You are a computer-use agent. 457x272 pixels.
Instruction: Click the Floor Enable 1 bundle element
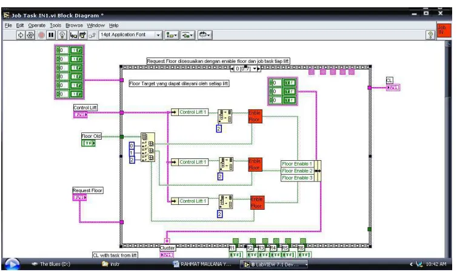point(297,164)
